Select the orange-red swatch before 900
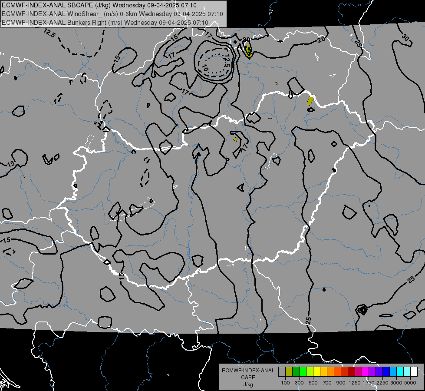This screenshot has height=391, width=425. coord(337,372)
